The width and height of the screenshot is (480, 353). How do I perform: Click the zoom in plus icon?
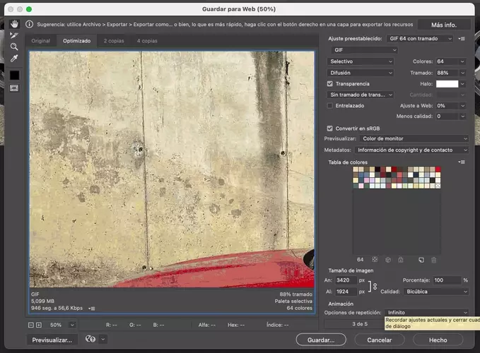coord(39,325)
